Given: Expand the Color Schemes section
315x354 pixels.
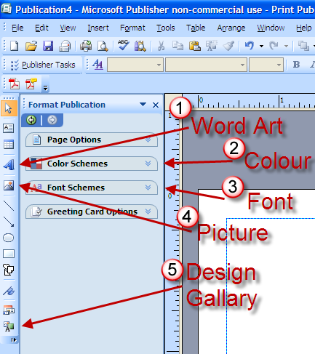Looking at the screenshot, I should coord(92,164).
